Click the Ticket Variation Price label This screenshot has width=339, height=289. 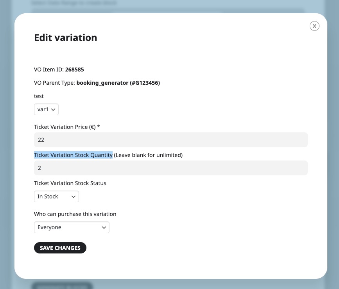pyautogui.click(x=67, y=127)
